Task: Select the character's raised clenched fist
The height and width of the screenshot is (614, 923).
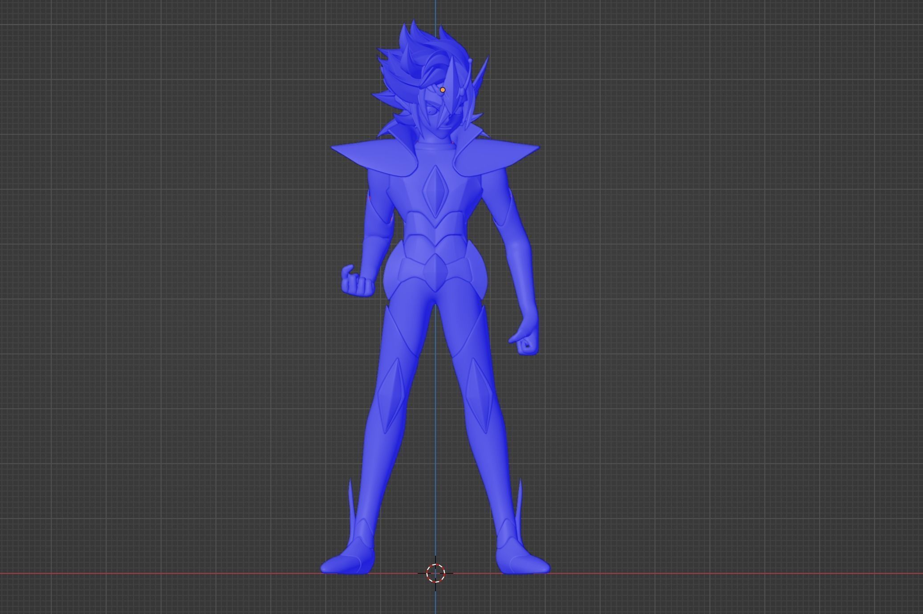Action: coord(358,281)
